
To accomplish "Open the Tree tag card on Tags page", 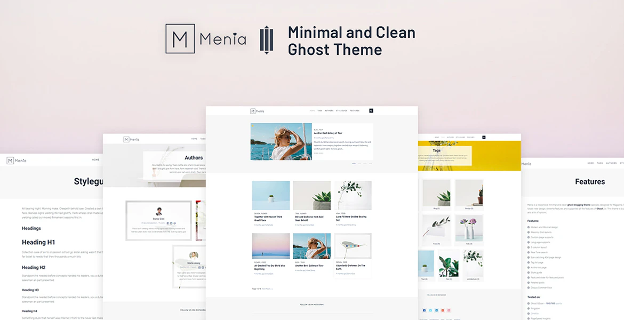I will coord(449,266).
